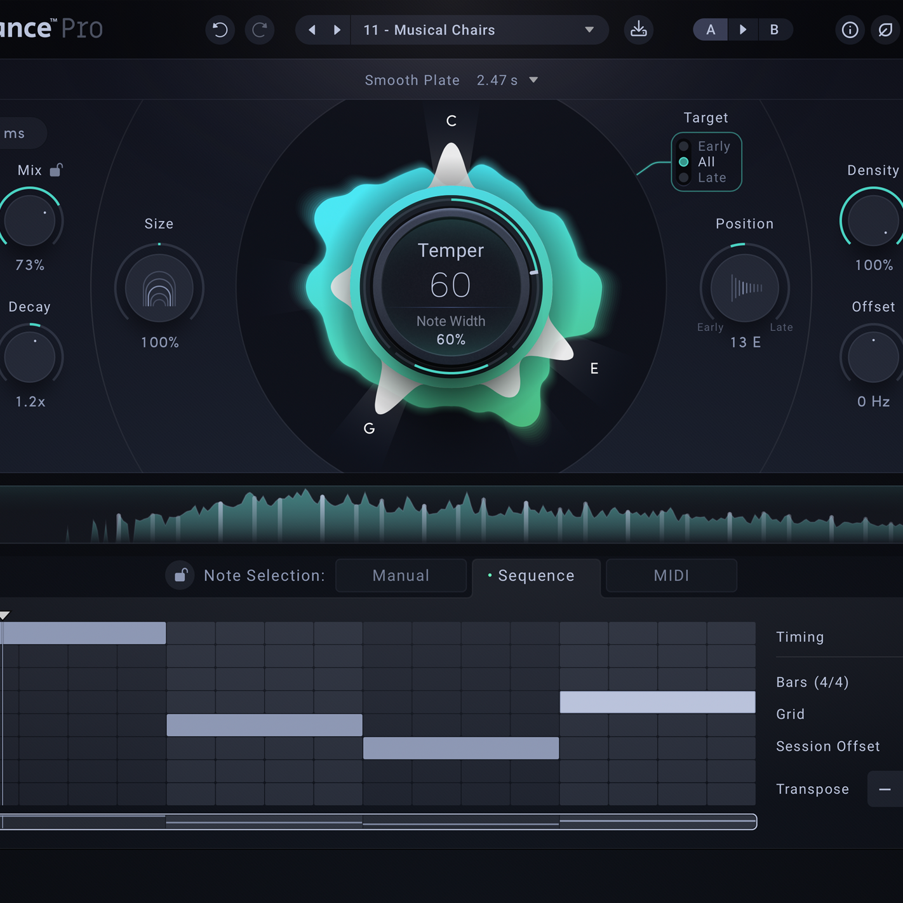
Task: Lock the Mix parameter
Action: tap(57, 169)
